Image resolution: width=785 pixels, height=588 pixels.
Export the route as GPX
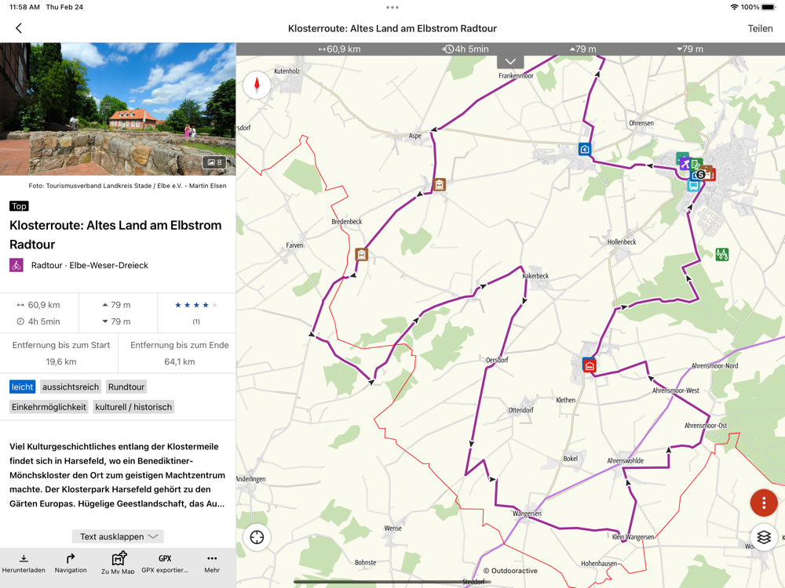165,563
